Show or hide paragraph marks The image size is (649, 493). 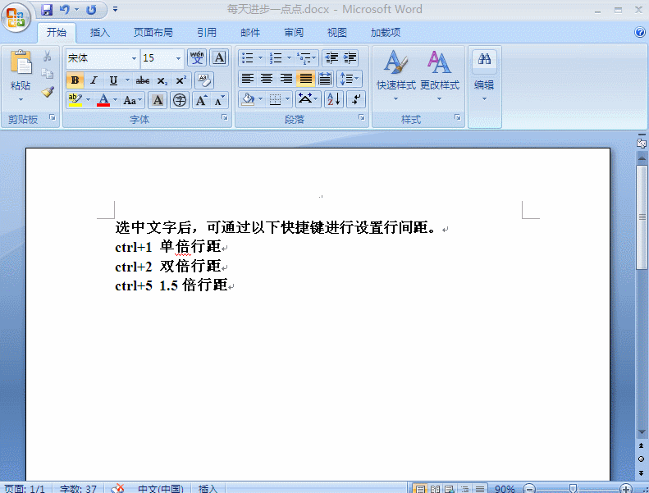(356, 99)
